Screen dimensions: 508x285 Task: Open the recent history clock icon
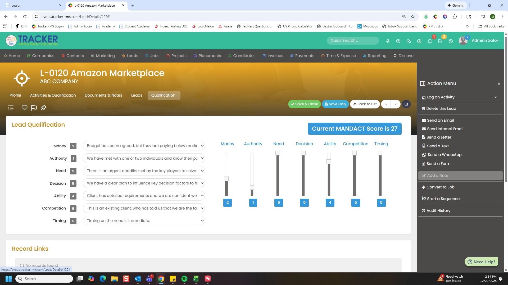[x=451, y=41]
